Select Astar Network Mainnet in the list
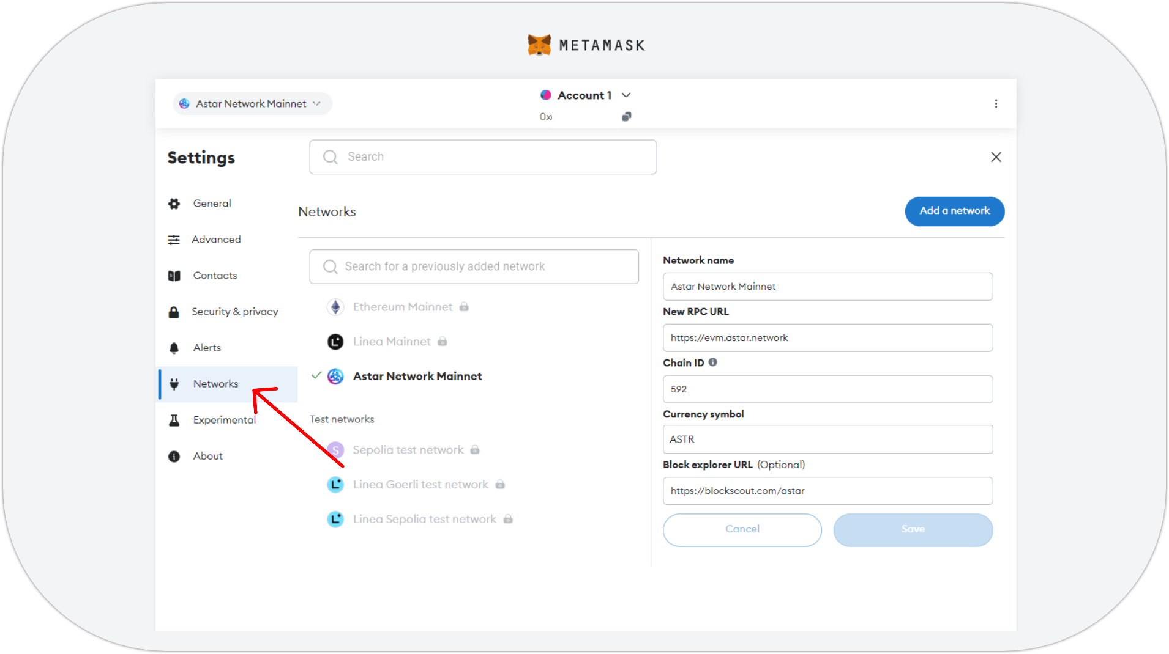The height and width of the screenshot is (654, 1169). [x=417, y=377]
